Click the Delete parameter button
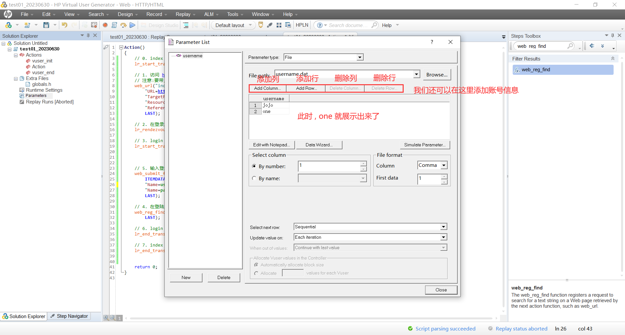The width and height of the screenshot is (625, 335). tap(224, 277)
